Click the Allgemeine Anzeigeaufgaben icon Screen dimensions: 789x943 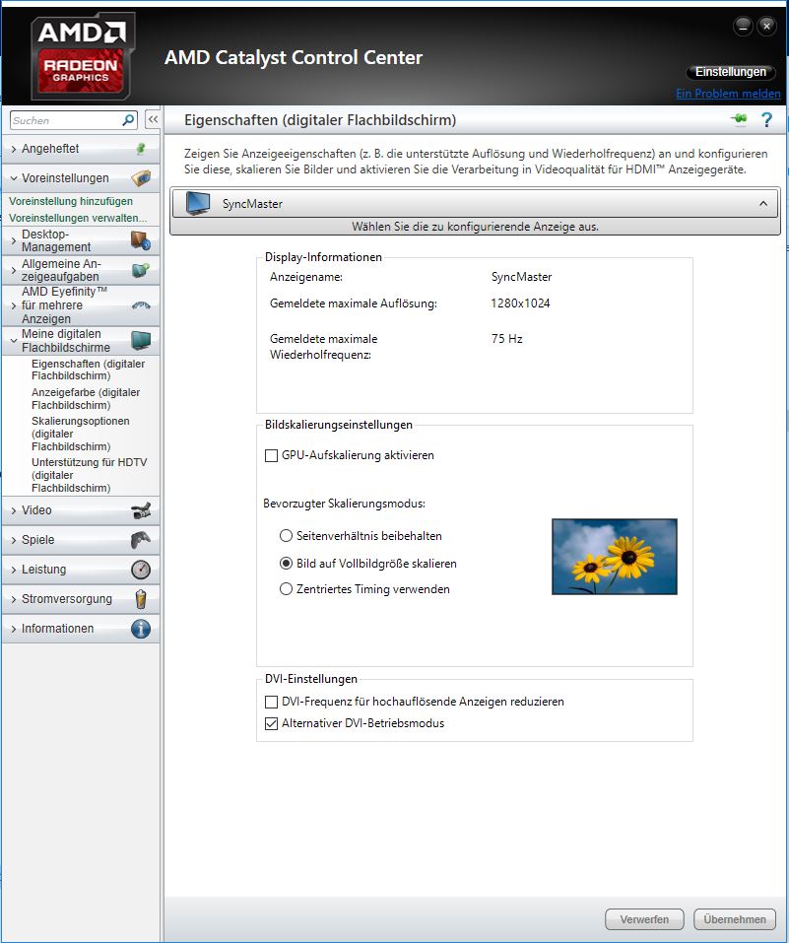pyautogui.click(x=141, y=270)
